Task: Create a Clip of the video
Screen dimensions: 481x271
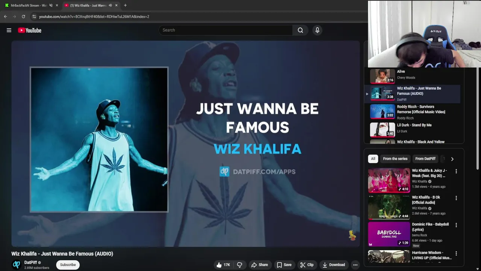Action: tap(307, 265)
